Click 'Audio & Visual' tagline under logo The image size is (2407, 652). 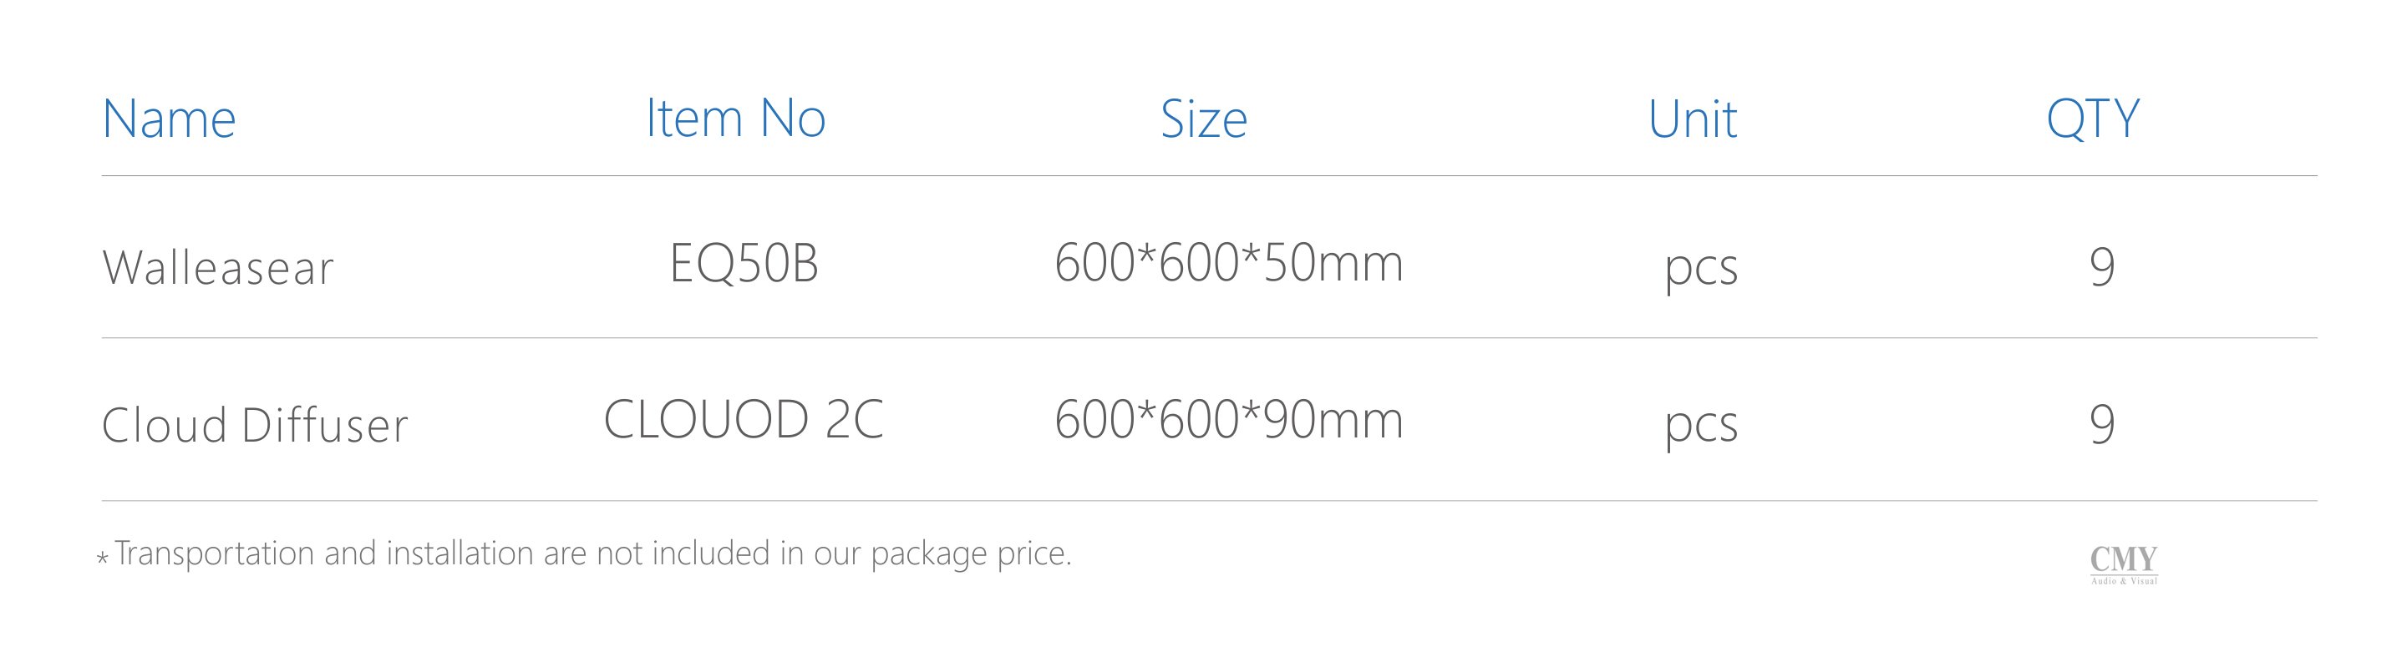click(x=2124, y=581)
